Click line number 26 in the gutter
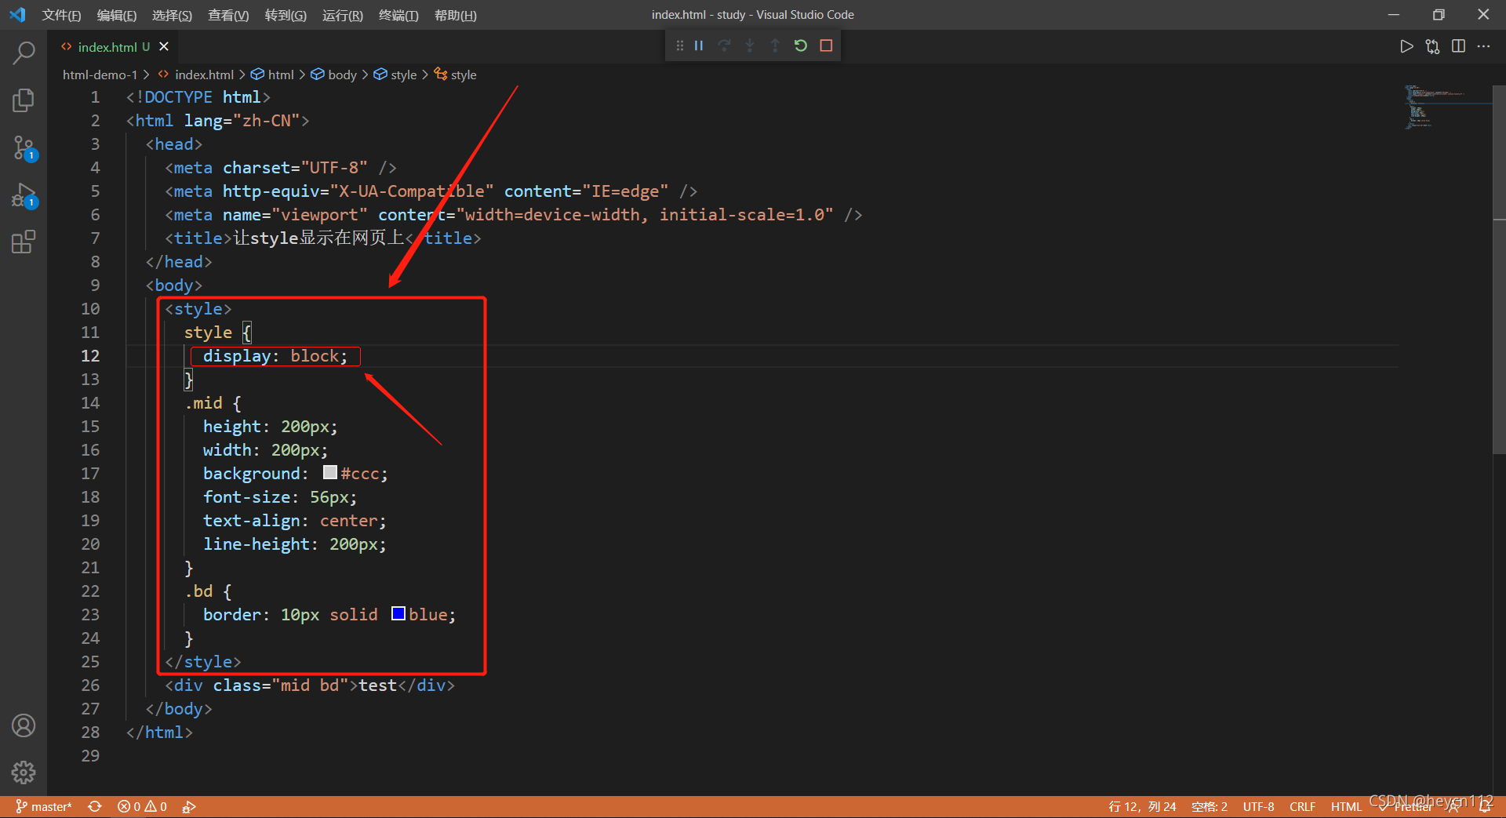 point(90,685)
